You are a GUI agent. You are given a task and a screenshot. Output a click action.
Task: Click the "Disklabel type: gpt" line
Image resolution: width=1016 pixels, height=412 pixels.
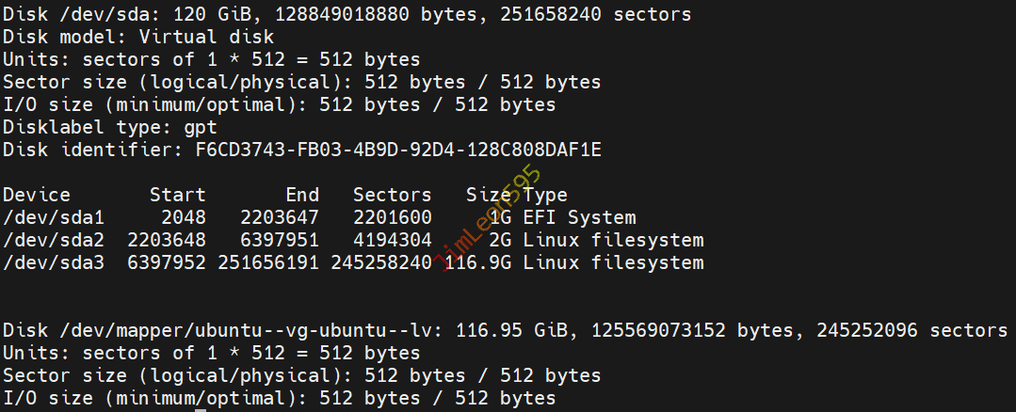click(110, 128)
